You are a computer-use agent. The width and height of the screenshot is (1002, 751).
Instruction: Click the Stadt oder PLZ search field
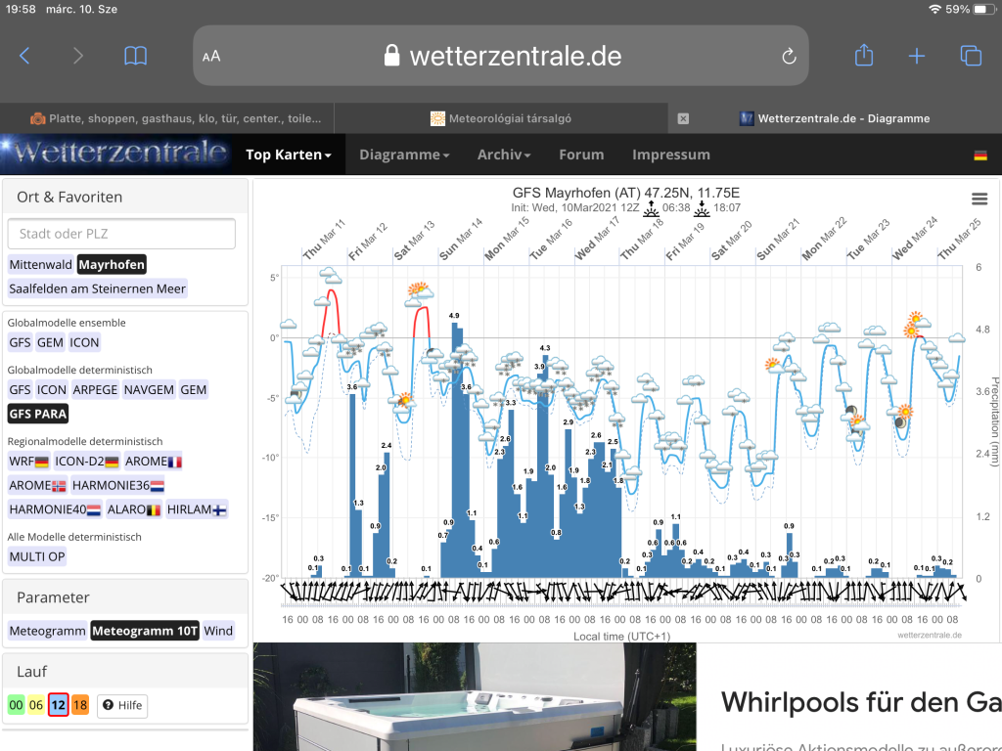tap(121, 234)
